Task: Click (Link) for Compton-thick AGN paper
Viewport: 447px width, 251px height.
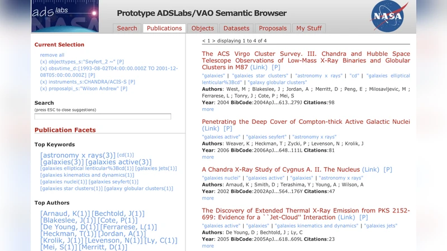Action: click(211, 129)
